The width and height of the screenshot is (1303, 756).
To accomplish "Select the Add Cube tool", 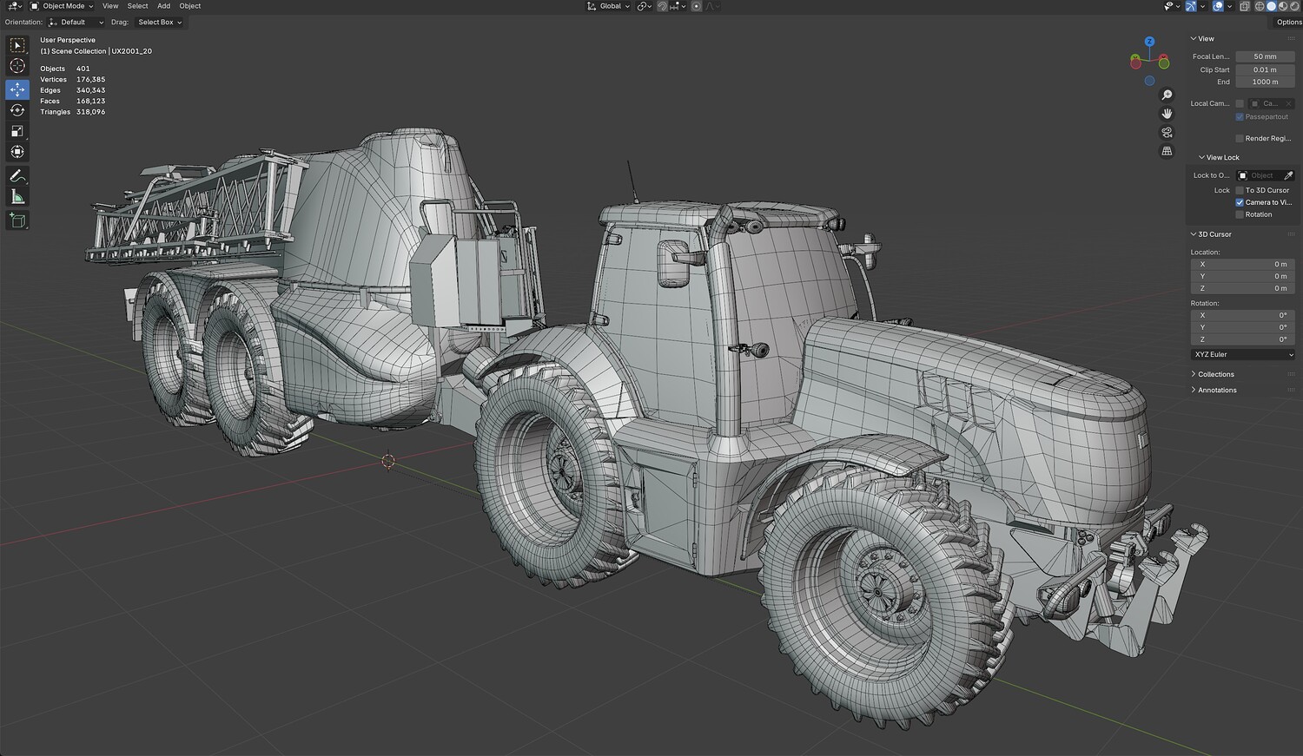I will pyautogui.click(x=17, y=221).
